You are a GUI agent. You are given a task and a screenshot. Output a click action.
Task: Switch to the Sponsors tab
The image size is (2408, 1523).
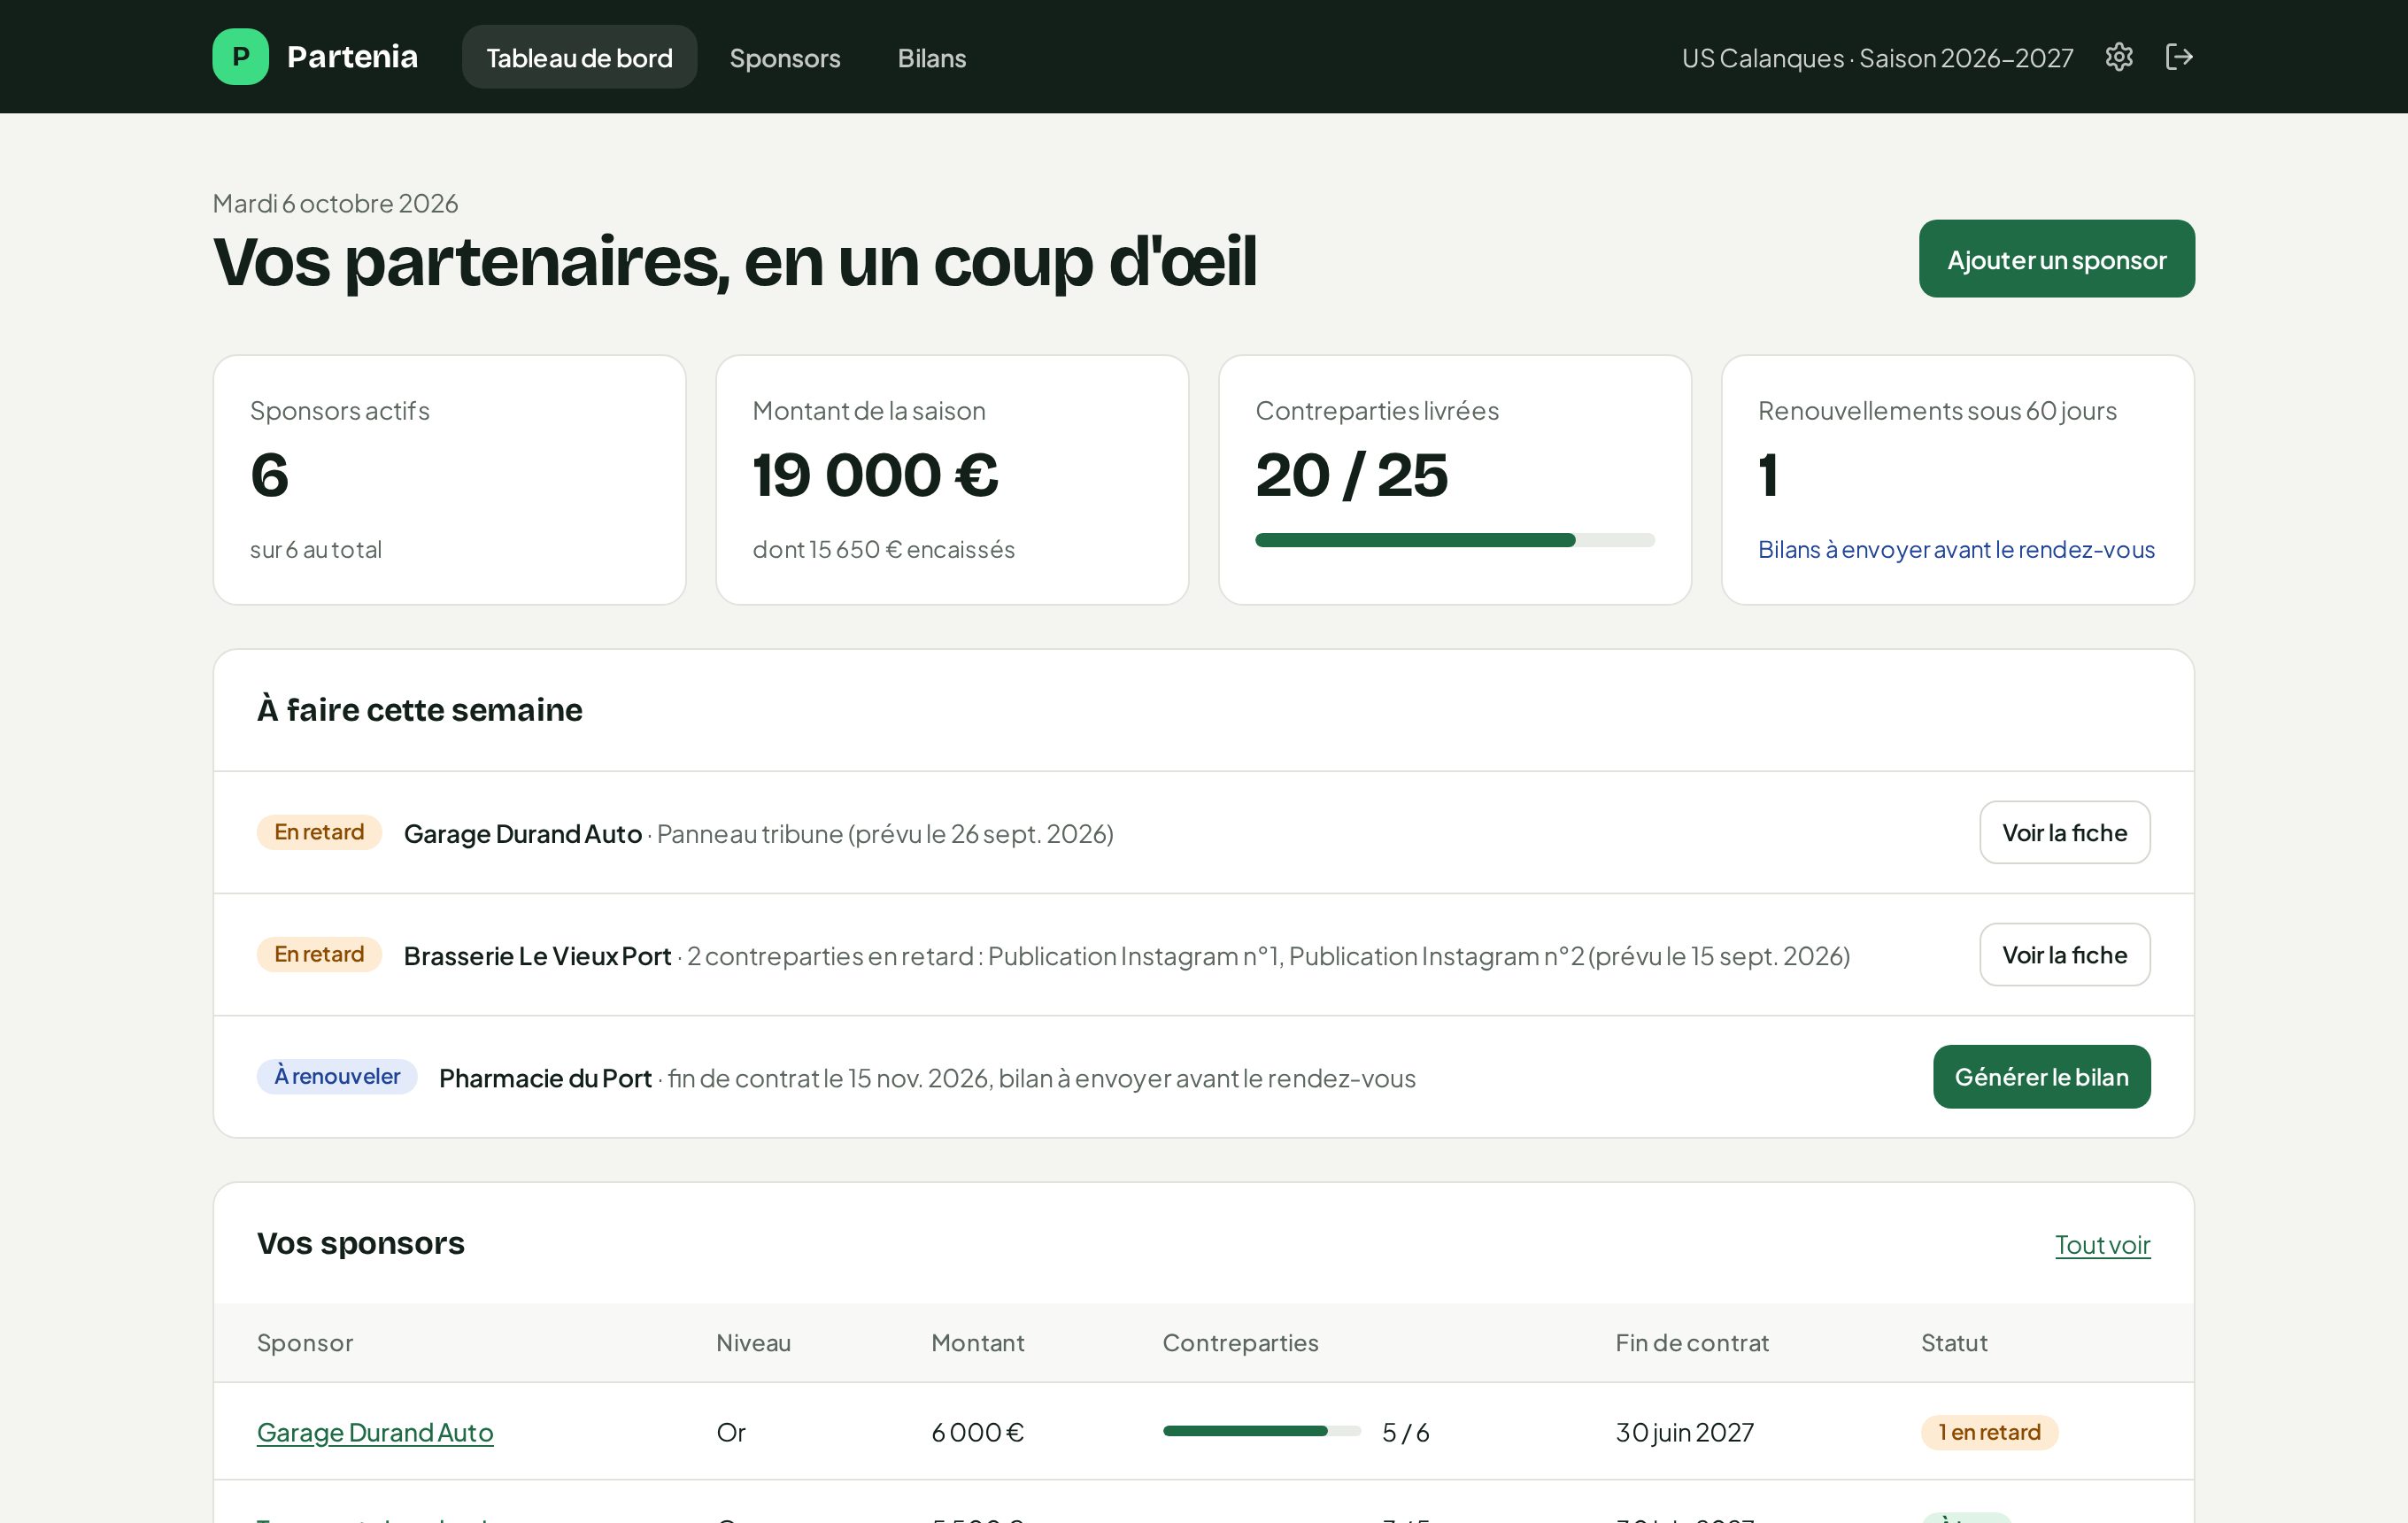click(785, 58)
